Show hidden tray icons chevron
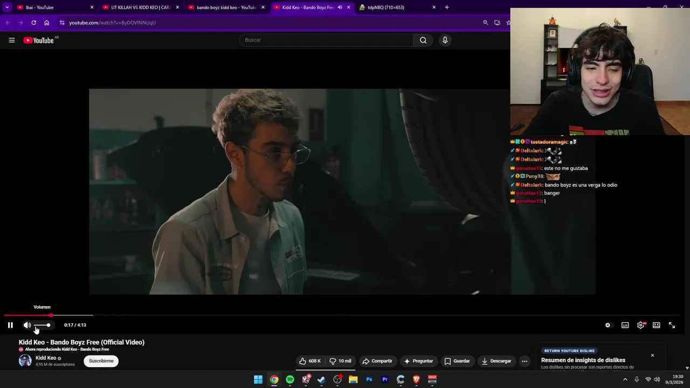The image size is (690, 388). click(625, 379)
